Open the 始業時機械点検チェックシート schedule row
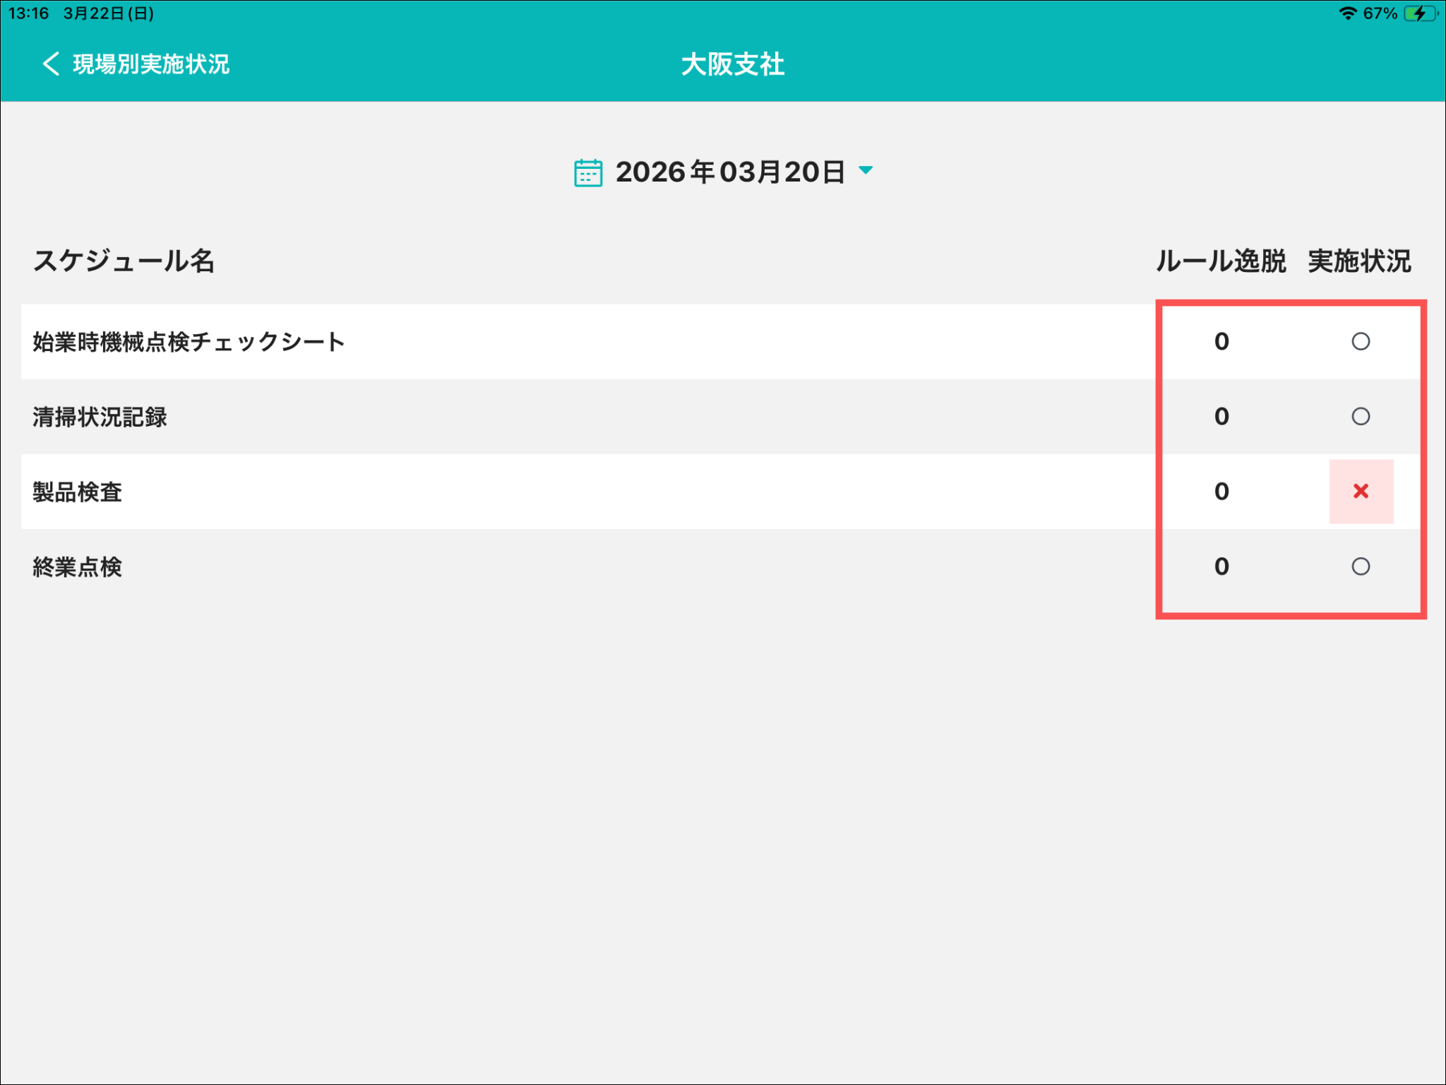 click(189, 343)
